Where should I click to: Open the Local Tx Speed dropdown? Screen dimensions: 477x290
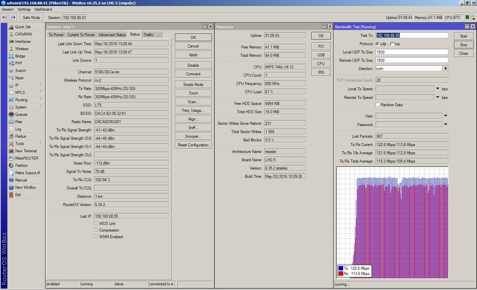pyautogui.click(x=436, y=89)
